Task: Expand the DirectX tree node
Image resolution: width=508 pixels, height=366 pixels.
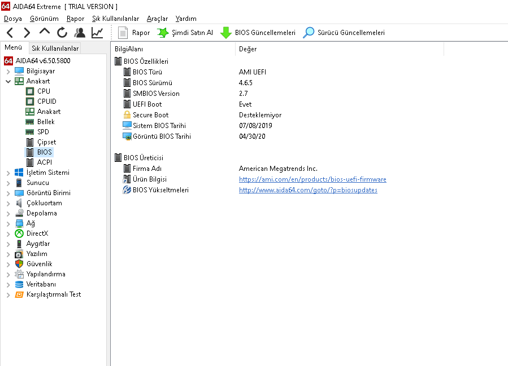Action: click(x=8, y=234)
